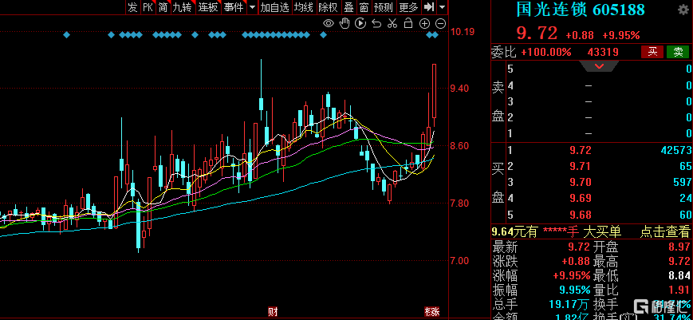
Task: Enable the 九转 indicator
Action: pyautogui.click(x=182, y=7)
